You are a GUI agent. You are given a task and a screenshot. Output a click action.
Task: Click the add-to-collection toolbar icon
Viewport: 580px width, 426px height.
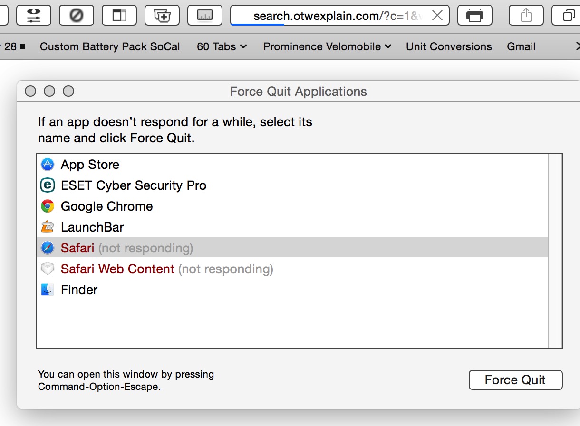click(162, 15)
